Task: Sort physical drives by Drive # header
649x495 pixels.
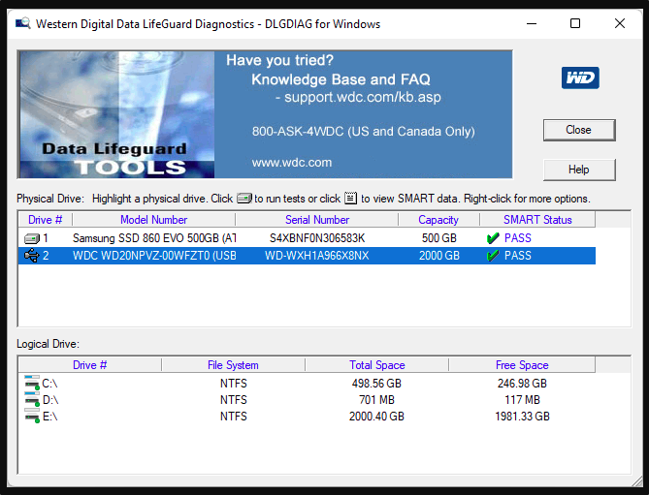Action: point(46,220)
